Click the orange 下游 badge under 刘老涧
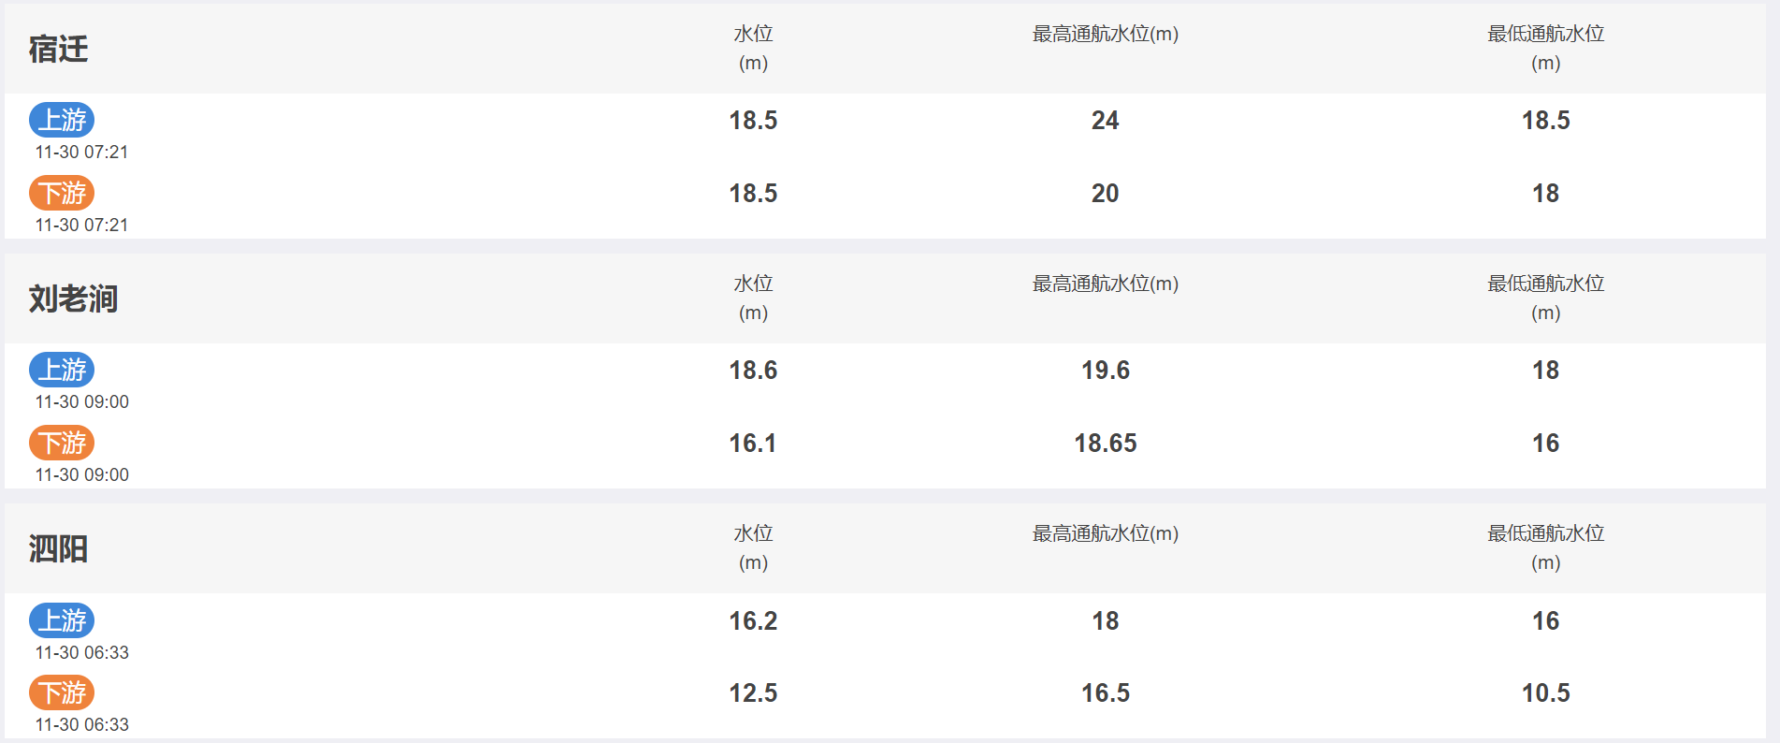 tap(62, 443)
